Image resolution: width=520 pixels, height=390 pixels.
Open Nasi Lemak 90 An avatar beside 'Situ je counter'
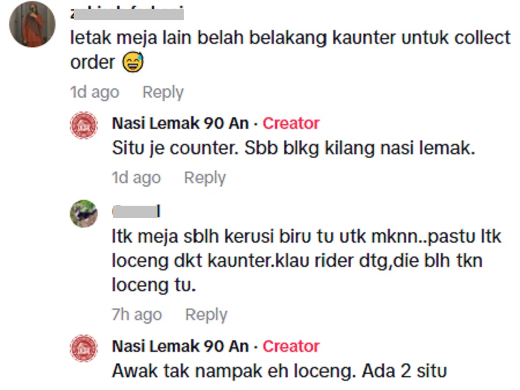pos(84,125)
